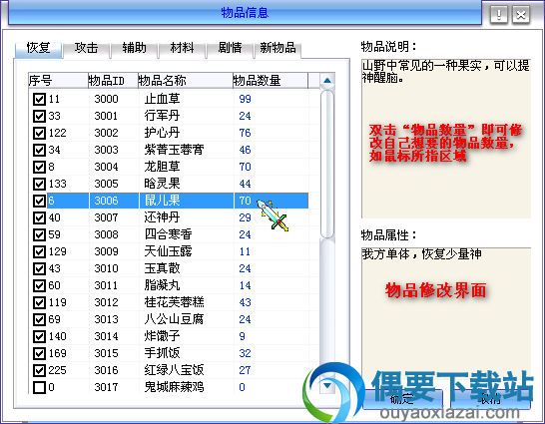545x424 pixels.
Task: Click the 序号 column header
Action: pyautogui.click(x=58, y=80)
